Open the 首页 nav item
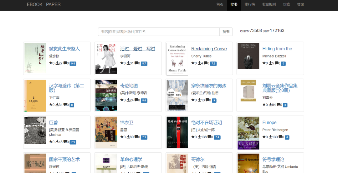Image resolution: width=338 pixels, height=173 pixels. 220,4
